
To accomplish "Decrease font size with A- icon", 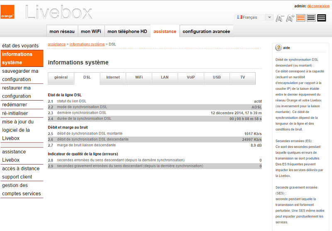I will (x=280, y=18).
